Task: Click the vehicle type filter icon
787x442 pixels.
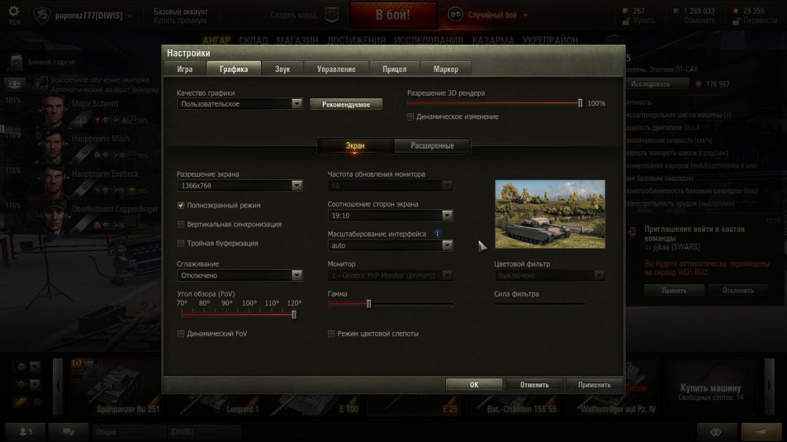Action: pyautogui.click(x=20, y=384)
